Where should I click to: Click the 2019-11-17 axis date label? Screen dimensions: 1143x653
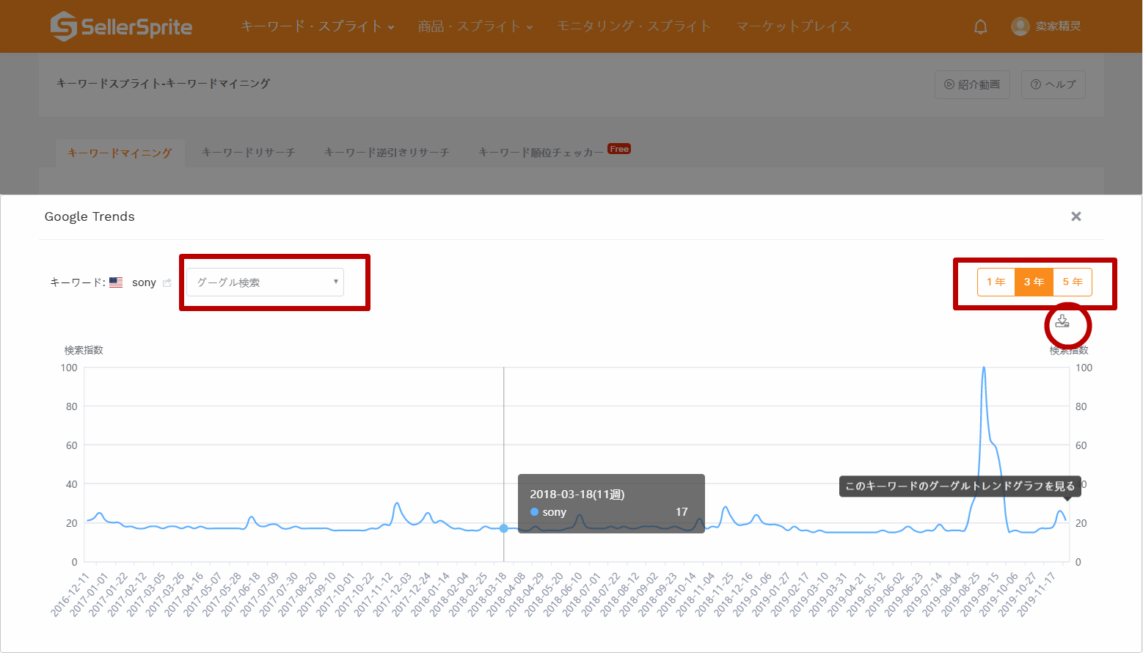(x=1036, y=594)
